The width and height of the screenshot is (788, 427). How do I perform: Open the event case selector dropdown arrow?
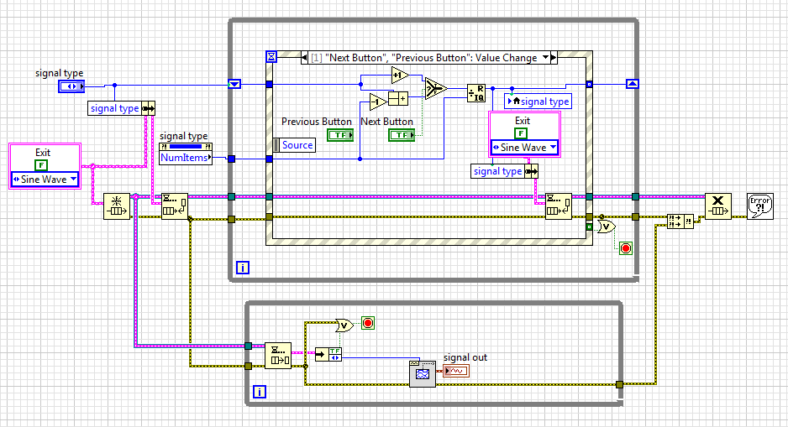pyautogui.click(x=545, y=58)
